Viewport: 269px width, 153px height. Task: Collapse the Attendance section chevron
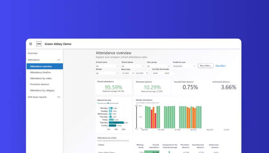coord(59,60)
